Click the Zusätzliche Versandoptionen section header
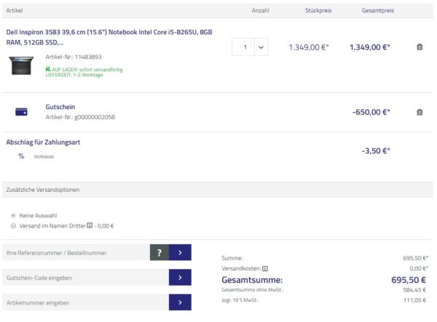 43,190
